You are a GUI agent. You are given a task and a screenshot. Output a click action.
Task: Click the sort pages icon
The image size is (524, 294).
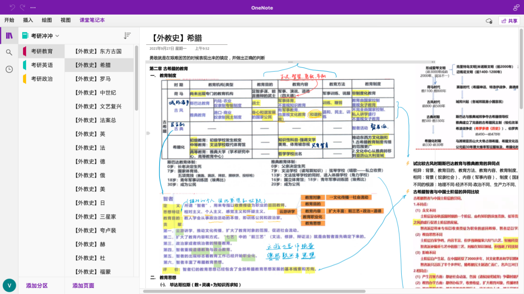(x=127, y=36)
